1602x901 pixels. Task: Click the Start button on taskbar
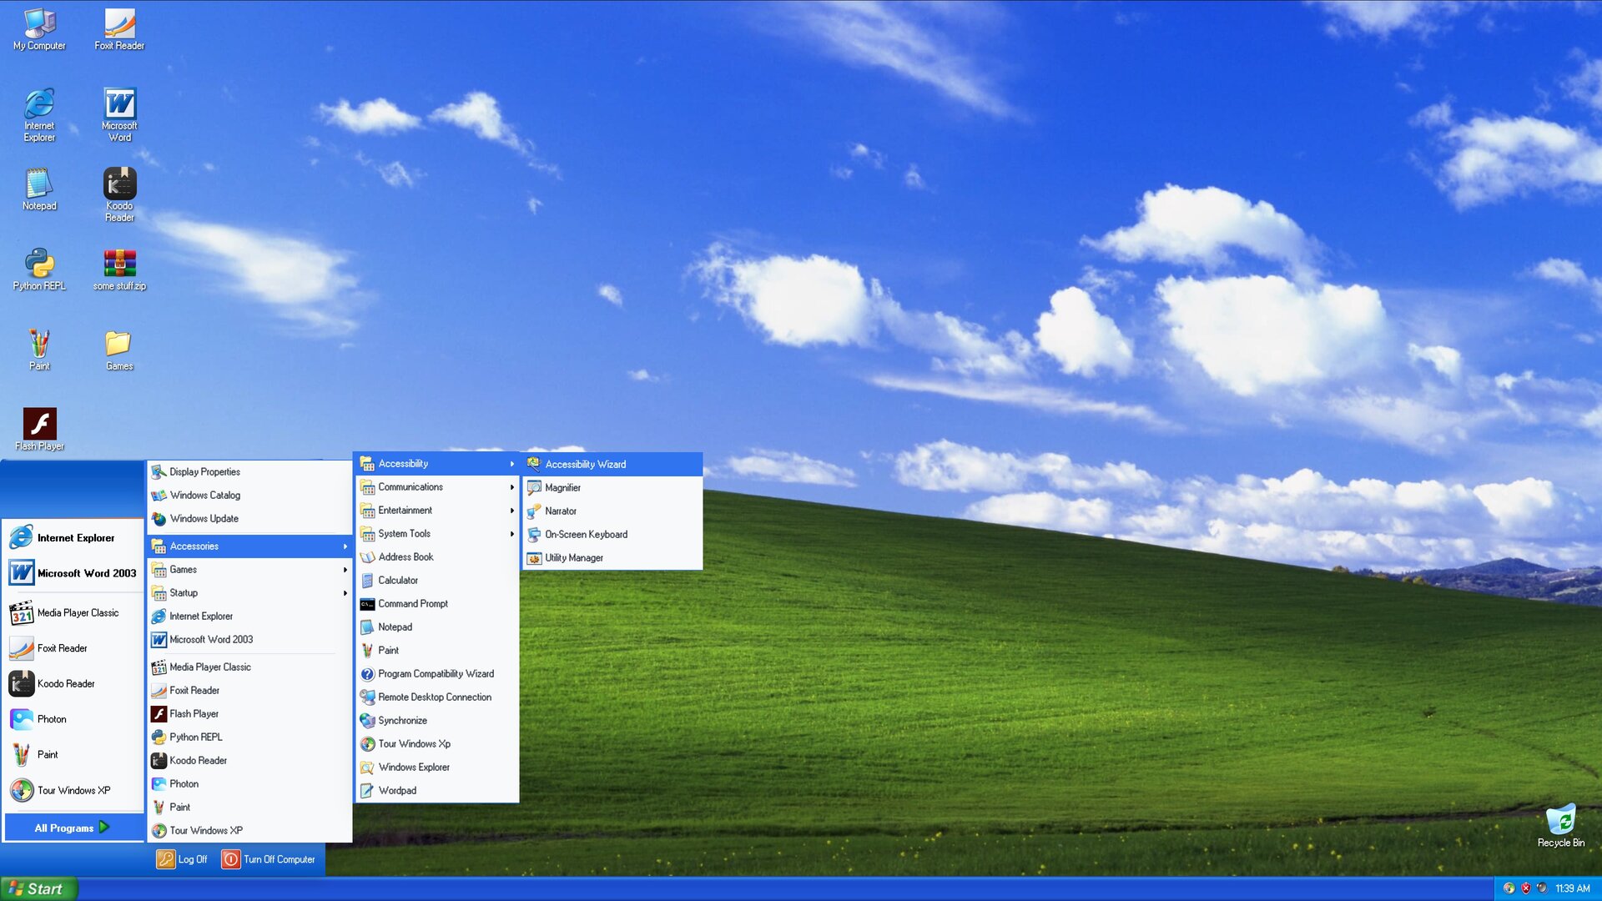38,888
